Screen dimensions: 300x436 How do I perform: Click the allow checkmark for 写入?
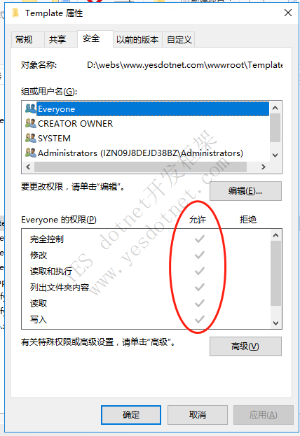click(200, 319)
